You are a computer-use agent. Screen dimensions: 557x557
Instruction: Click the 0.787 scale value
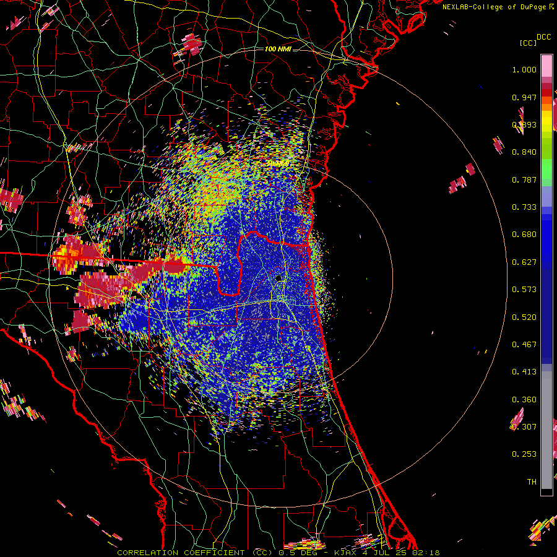(524, 179)
